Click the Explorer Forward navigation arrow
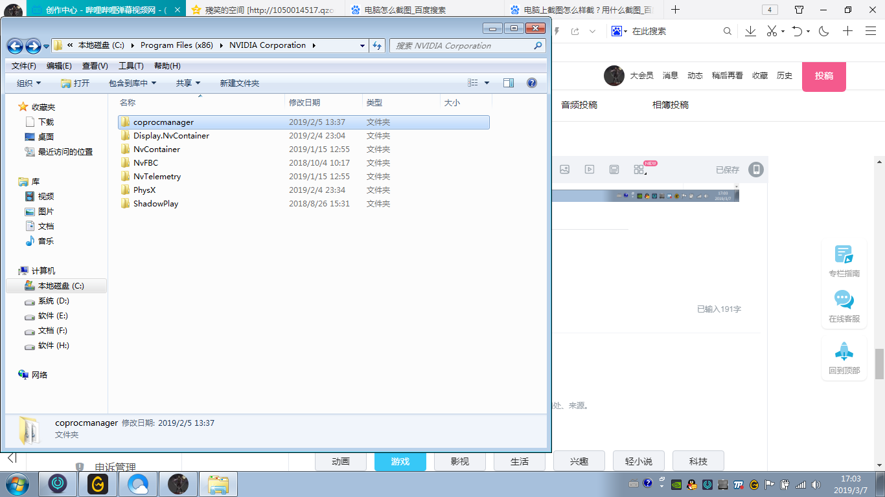Viewport: 885px width, 497px height. click(33, 46)
